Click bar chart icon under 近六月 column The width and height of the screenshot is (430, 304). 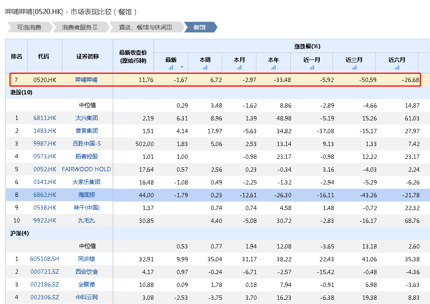pyautogui.click(x=397, y=67)
